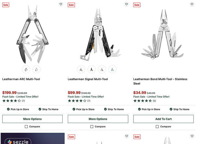Open Leatherman Bond Multi-Tool - Stainless Steel link
The height and width of the screenshot is (144, 199).
[160, 81]
